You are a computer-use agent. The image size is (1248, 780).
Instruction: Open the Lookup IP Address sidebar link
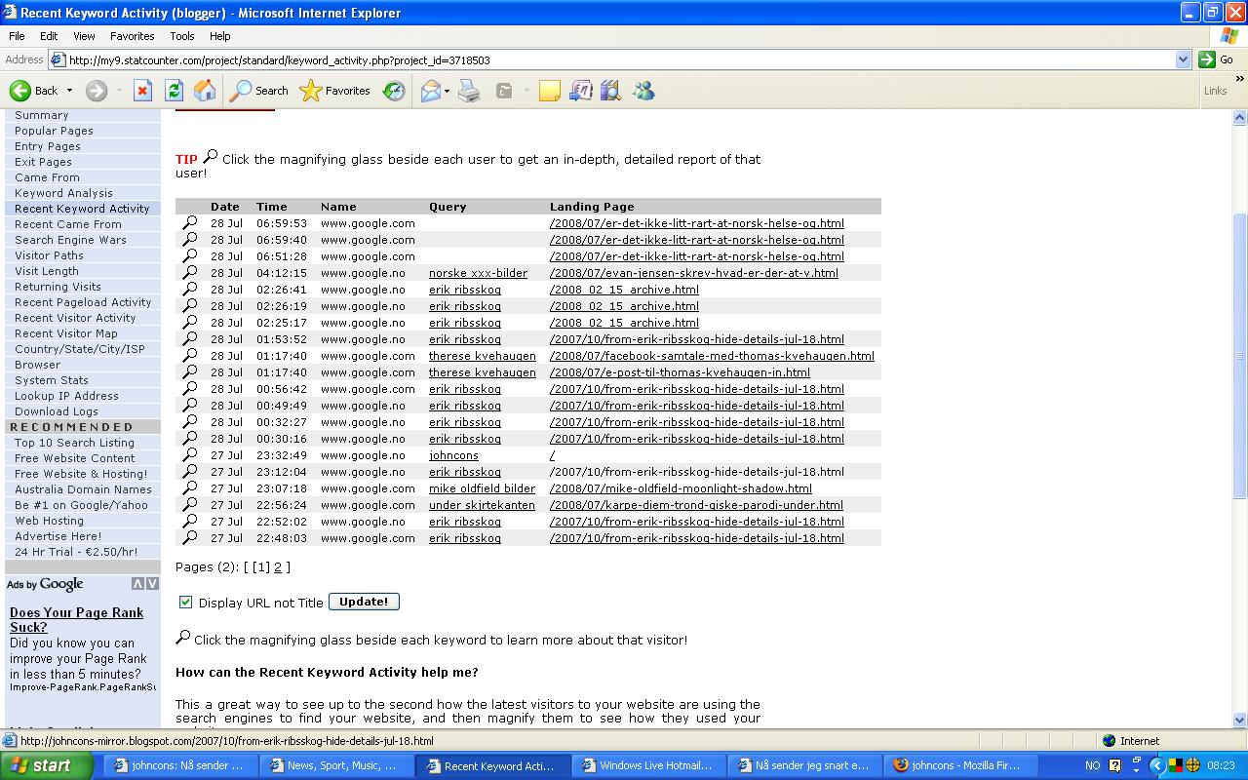click(x=66, y=396)
